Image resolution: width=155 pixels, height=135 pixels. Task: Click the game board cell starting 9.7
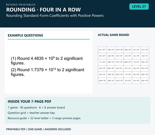click(128, 68)
